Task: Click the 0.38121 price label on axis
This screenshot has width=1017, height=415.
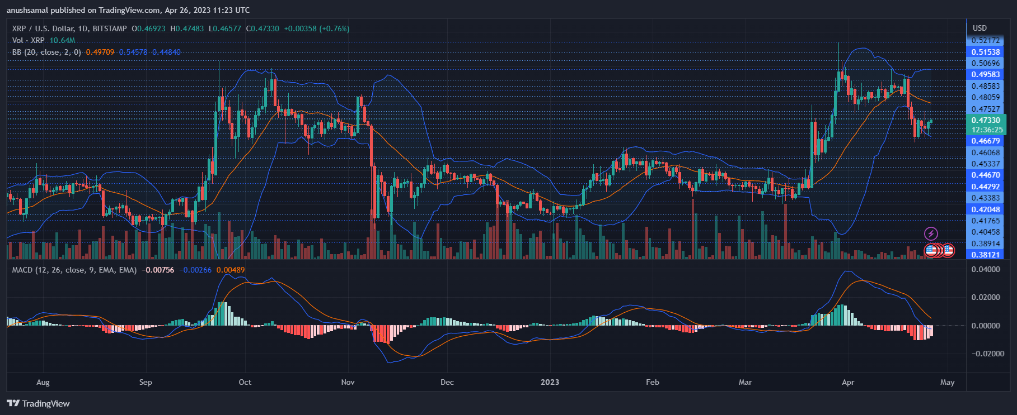Action: [986, 255]
